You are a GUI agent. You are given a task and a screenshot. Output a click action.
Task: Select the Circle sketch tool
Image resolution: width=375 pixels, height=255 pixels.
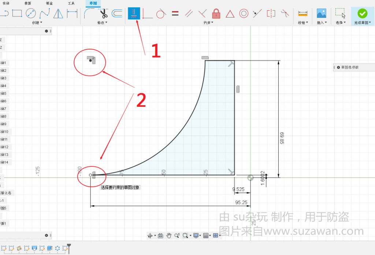point(31,14)
